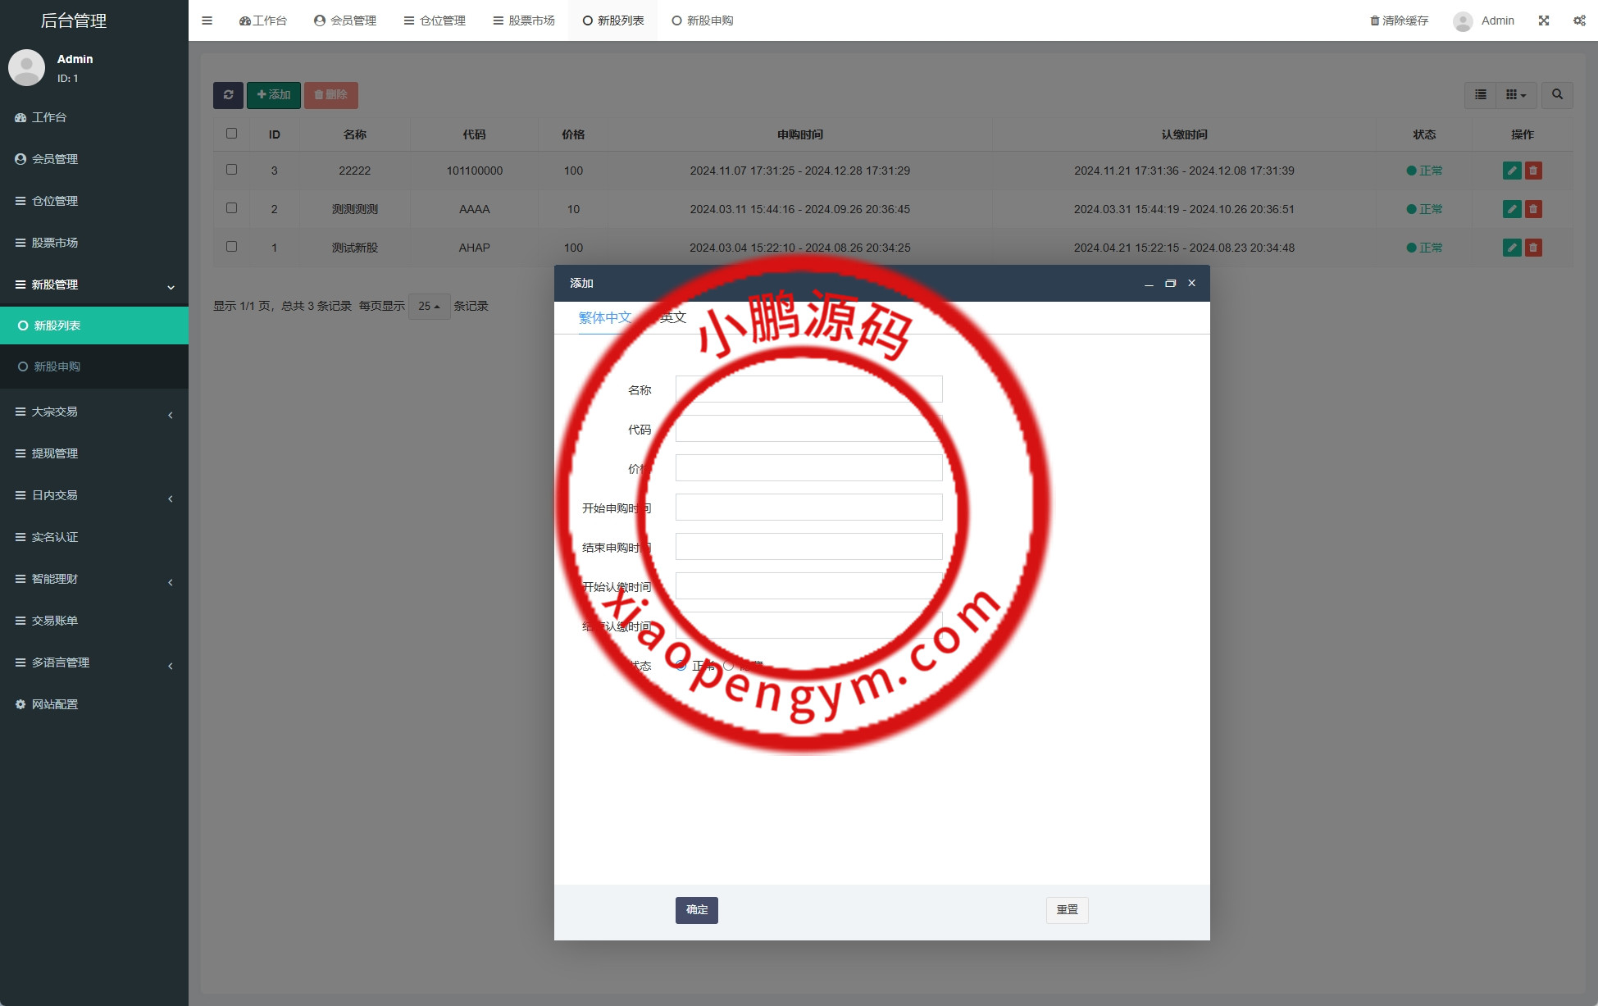
Task: Switch to the 繁体中文 tab
Action: point(604,318)
